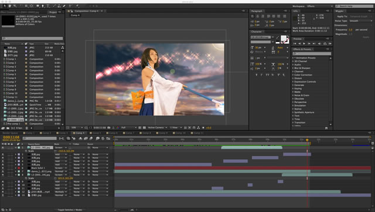Click center align text in Paragraph panel
Viewport: 375px width, 212px height.
[258, 16]
